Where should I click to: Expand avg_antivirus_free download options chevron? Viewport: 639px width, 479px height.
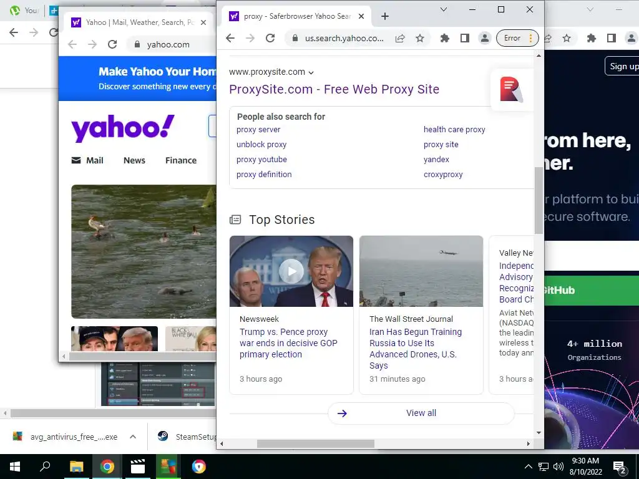[x=133, y=437]
